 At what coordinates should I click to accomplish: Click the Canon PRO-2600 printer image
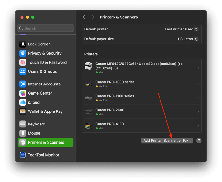point(88,112)
